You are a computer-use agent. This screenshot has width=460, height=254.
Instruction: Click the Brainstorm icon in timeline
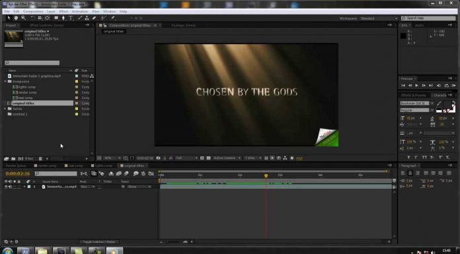pos(136,174)
